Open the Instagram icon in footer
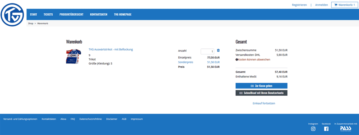Viewport: 359px width, 135px height. 313,128
